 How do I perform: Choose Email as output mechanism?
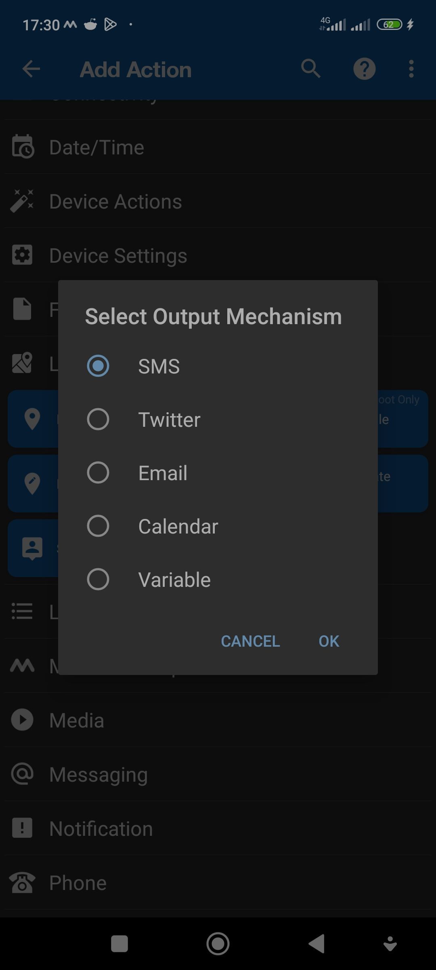[98, 472]
